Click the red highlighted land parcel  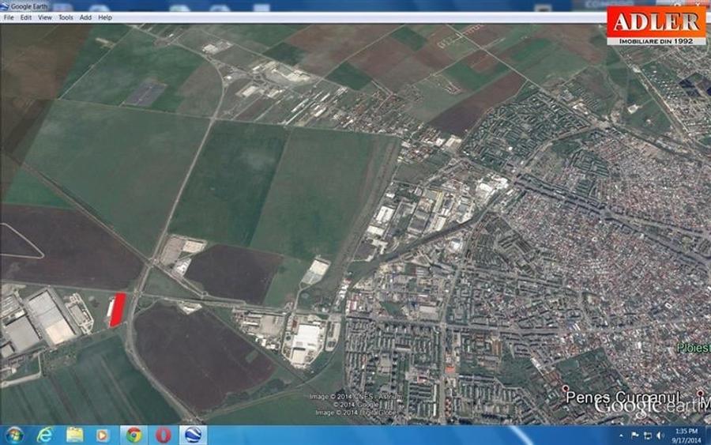[x=117, y=309]
